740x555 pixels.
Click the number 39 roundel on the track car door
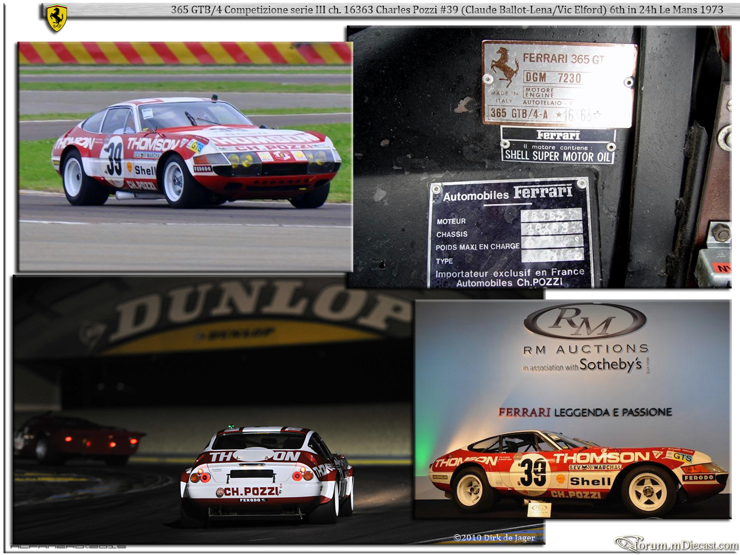click(x=114, y=160)
